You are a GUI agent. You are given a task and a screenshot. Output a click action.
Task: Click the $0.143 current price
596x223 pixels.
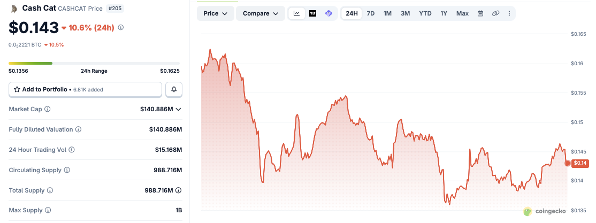point(34,27)
